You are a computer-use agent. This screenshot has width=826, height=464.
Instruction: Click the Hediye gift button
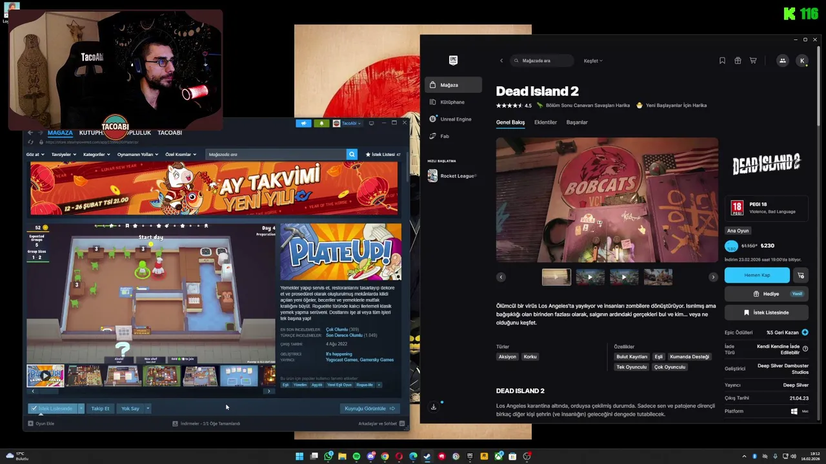[766, 294]
